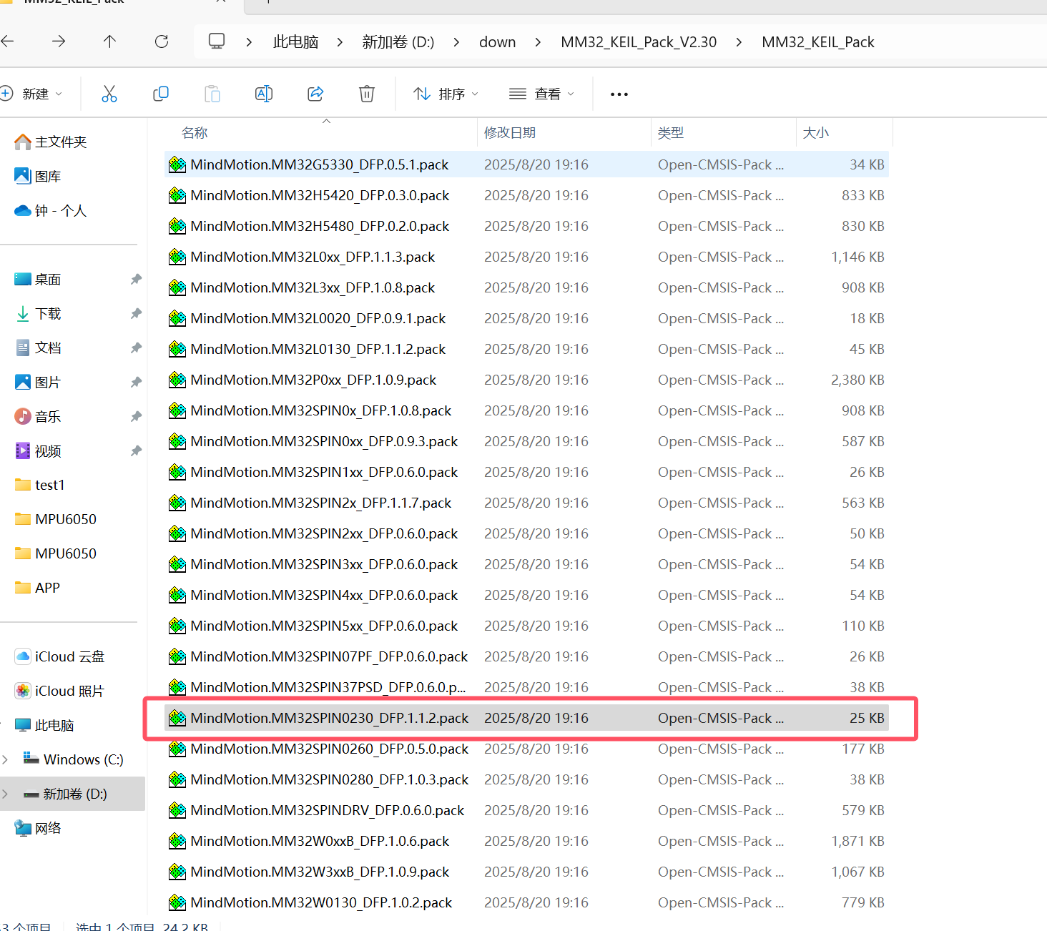Screen dimensions: 1047x931
Task: Click the Delete trash can icon
Action: pos(367,94)
